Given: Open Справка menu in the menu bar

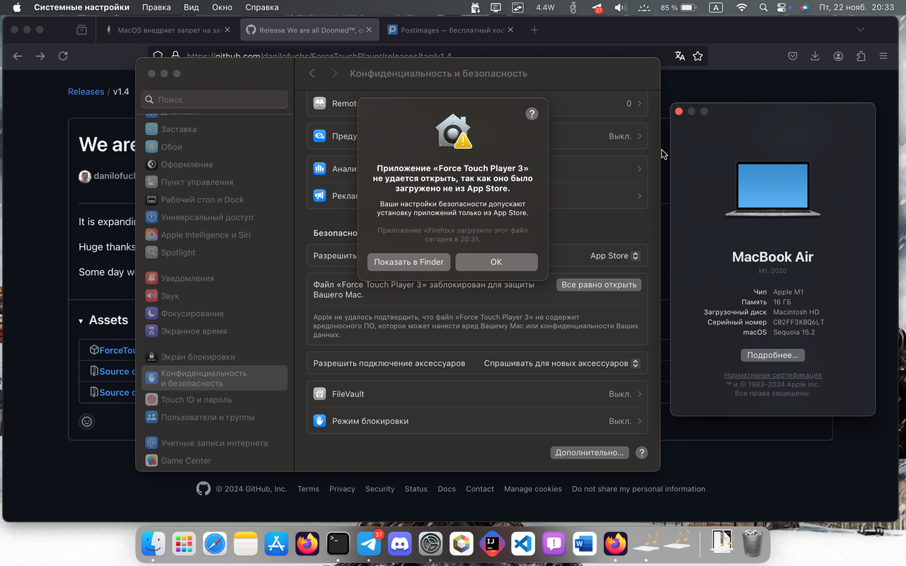Looking at the screenshot, I should pos(261,7).
